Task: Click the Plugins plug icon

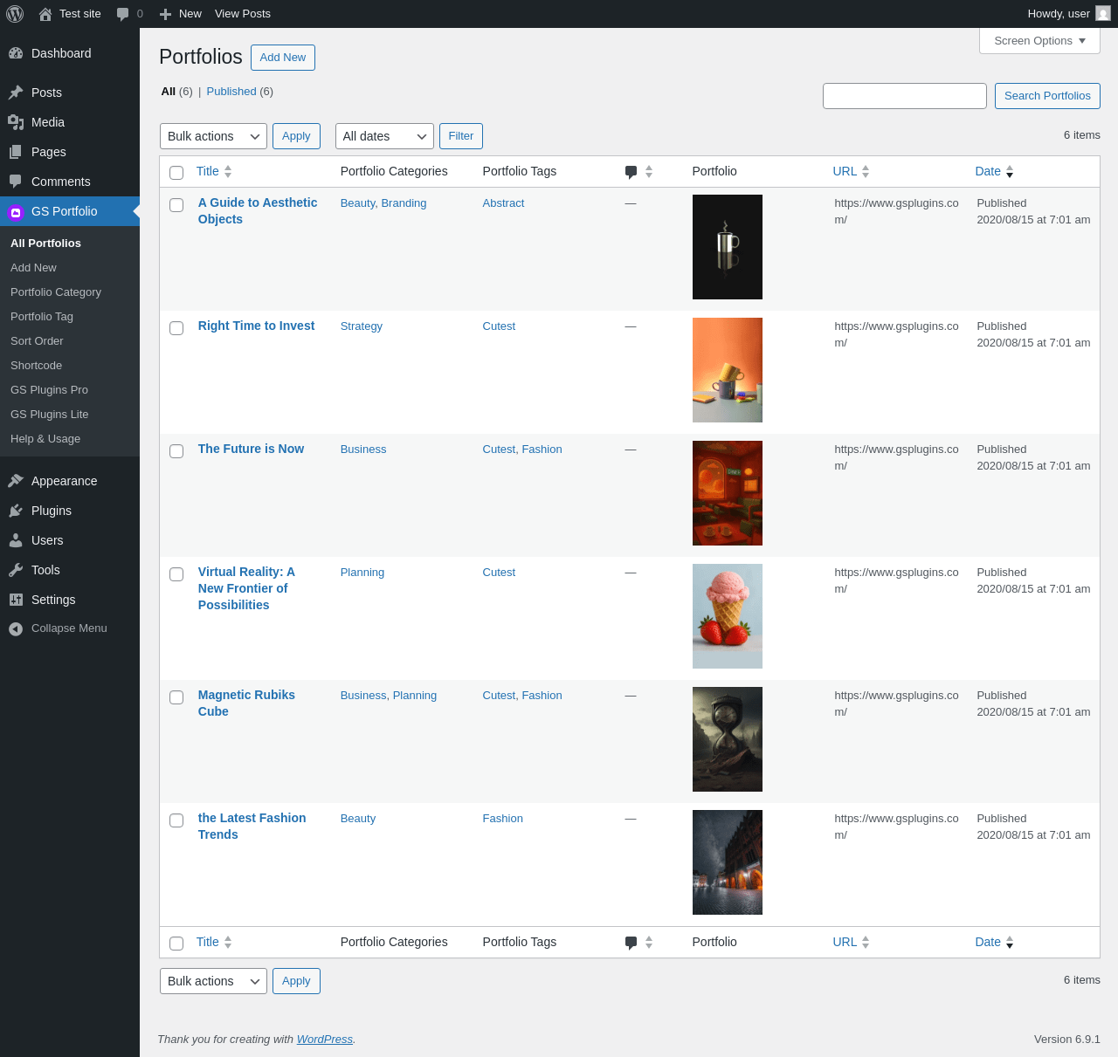Action: point(16,511)
